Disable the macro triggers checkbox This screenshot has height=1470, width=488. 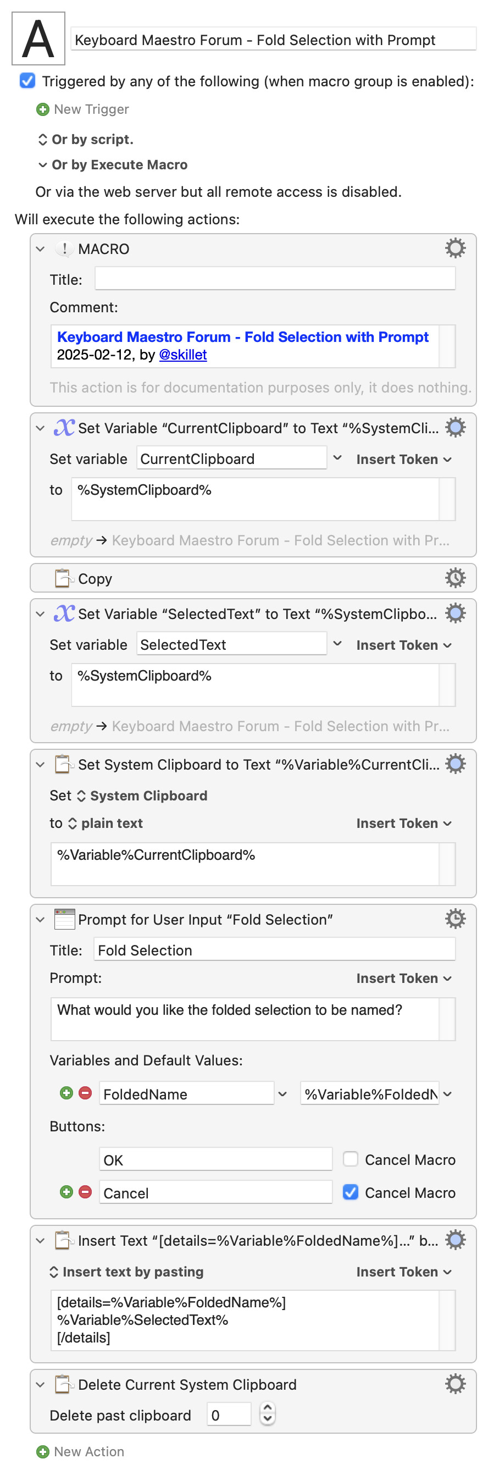tap(27, 81)
